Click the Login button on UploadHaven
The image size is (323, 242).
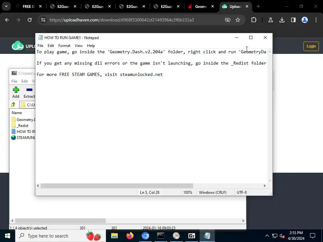point(311,46)
